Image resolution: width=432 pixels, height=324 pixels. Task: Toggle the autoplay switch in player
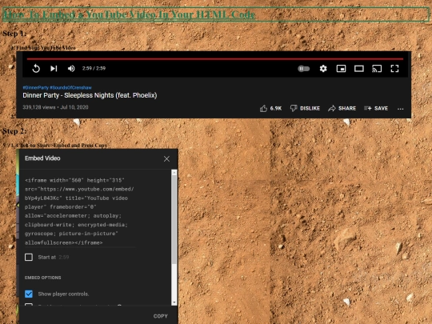point(304,68)
